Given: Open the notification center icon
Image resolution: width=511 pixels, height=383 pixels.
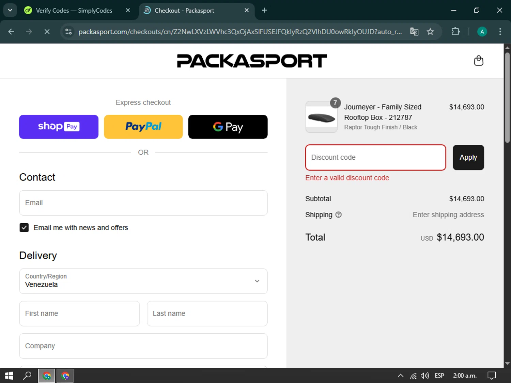Looking at the screenshot, I should pos(492,376).
